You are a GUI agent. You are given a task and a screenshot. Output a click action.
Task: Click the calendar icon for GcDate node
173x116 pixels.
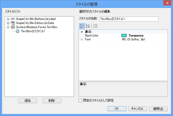[13, 23]
